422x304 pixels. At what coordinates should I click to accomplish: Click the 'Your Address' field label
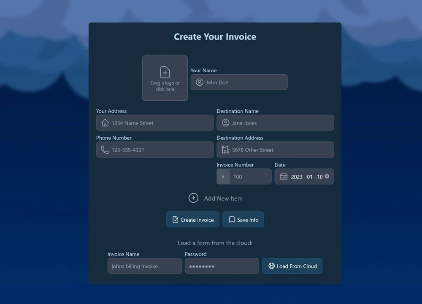111,111
